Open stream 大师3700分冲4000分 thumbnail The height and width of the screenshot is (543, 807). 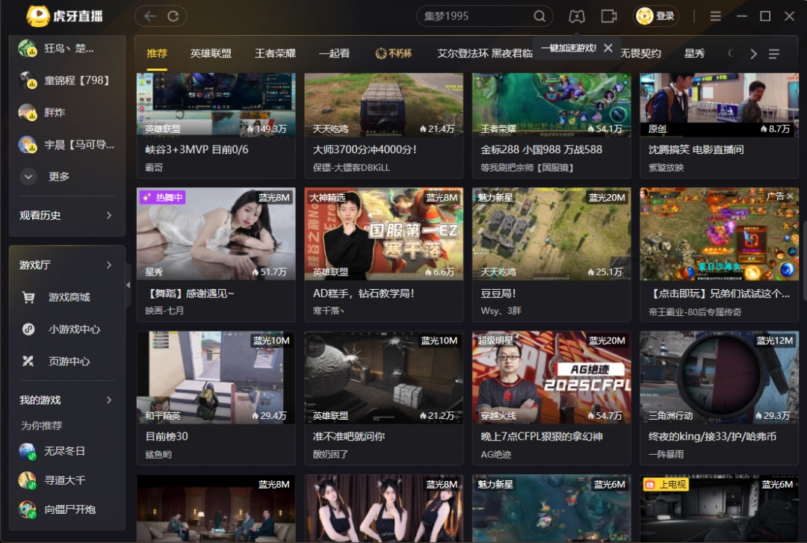click(383, 105)
